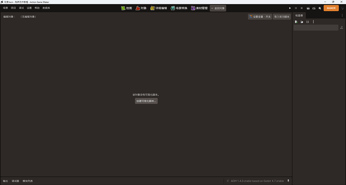346x185 pixels.
Task: Restore down the application window
Action: tap(333, 2)
